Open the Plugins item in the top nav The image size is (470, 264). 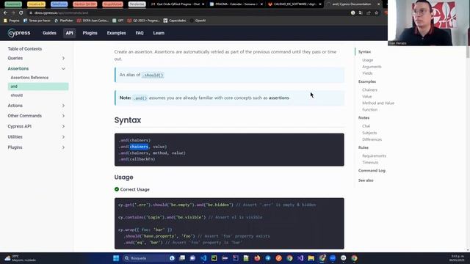click(x=90, y=33)
